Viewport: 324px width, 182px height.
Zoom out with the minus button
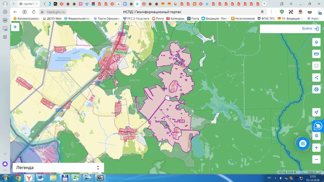(x=316, y=159)
